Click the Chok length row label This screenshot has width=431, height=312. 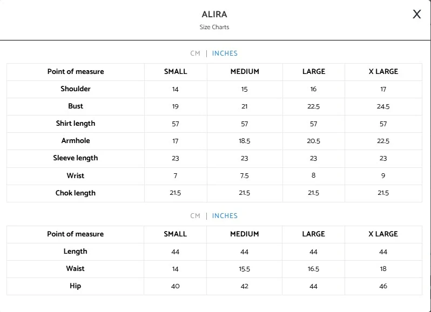76,193
